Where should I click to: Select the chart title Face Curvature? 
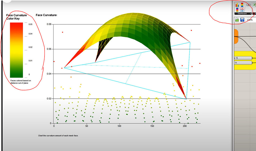click(46, 15)
